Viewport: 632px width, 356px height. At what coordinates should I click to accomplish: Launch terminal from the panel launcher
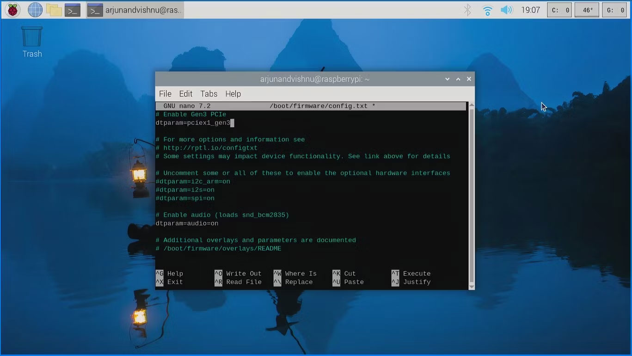click(x=73, y=10)
